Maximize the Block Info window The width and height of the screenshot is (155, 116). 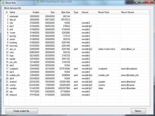142,2
